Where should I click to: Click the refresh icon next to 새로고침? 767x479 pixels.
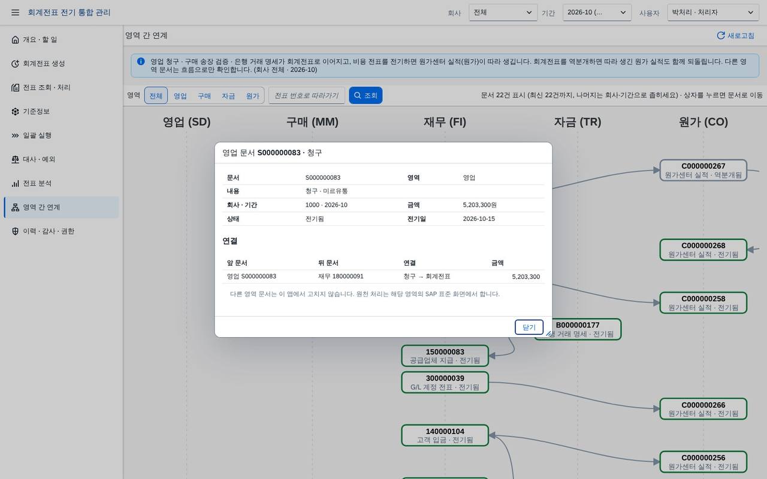[x=721, y=36]
